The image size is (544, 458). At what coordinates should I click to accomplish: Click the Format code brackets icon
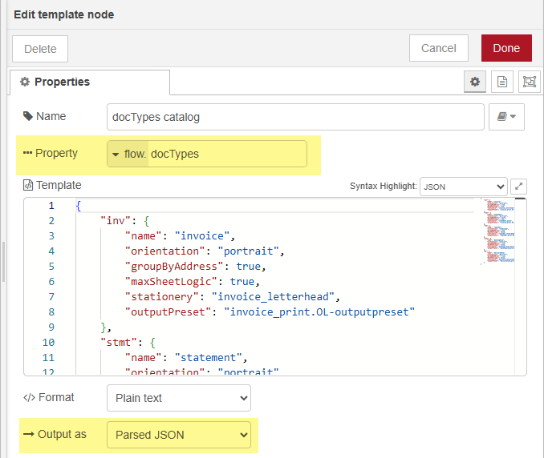[x=28, y=398]
